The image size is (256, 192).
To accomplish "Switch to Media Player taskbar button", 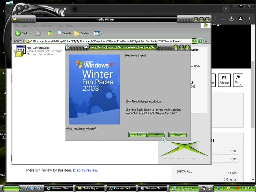I will 90,188.
